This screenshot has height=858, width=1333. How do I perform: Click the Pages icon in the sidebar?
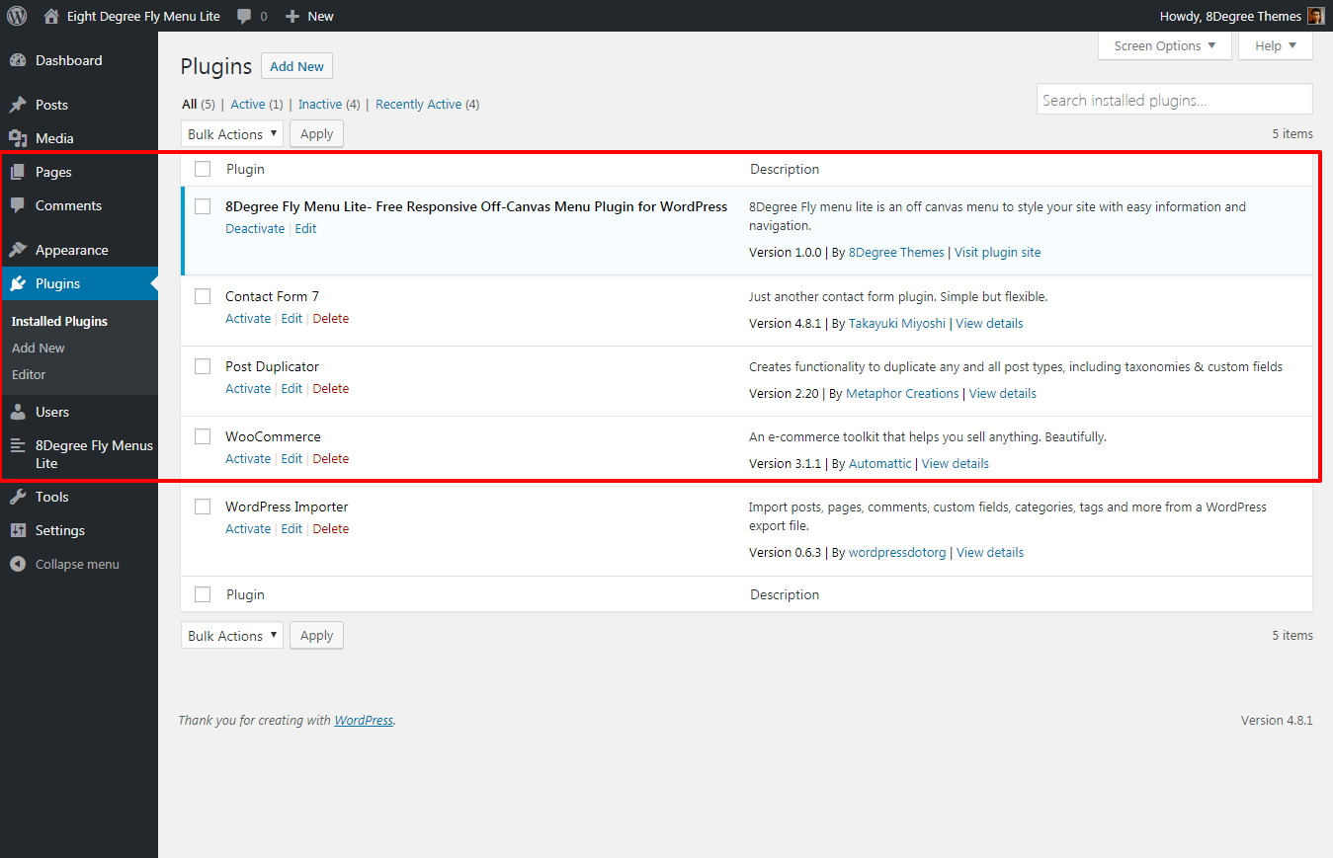[x=18, y=172]
